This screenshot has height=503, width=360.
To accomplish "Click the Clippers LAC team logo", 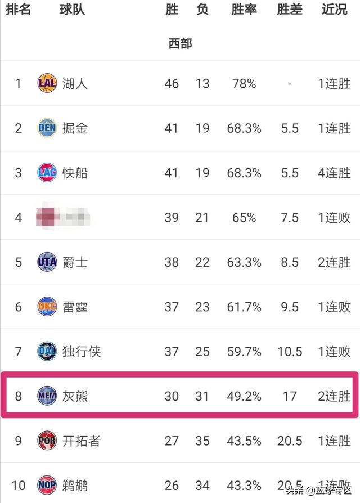I will tap(47, 172).
